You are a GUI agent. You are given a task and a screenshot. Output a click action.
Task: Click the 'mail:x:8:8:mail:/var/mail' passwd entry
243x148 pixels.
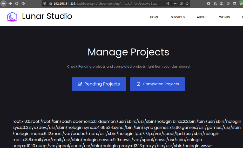click(55, 140)
